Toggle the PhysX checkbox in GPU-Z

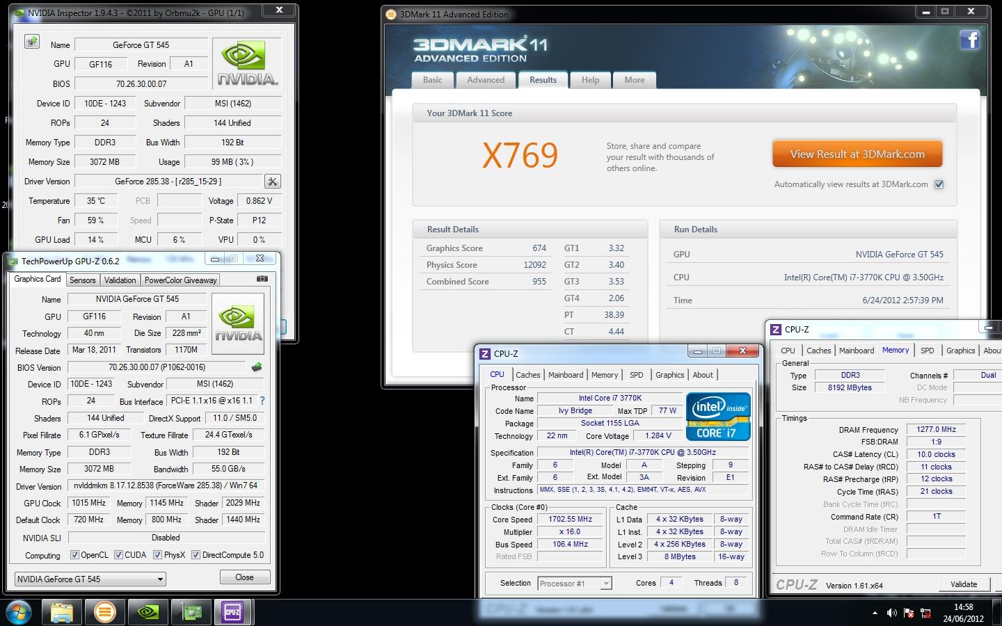(x=158, y=554)
